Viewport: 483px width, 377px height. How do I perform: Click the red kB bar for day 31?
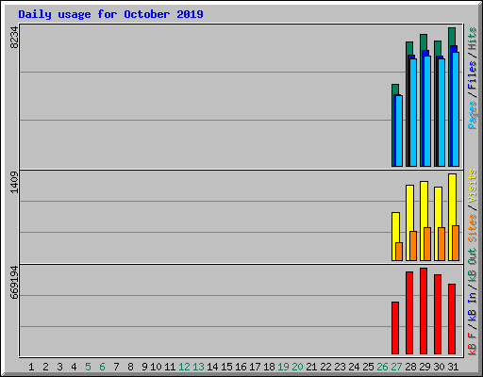pos(452,319)
